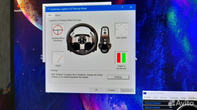The width and height of the screenshot is (197, 110).
Task: Click the dialog title bar wheel icon
Action: [x=48, y=9]
